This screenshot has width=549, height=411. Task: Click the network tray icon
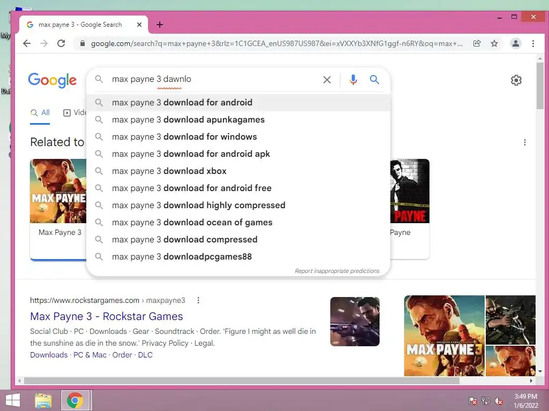pyautogui.click(x=486, y=401)
